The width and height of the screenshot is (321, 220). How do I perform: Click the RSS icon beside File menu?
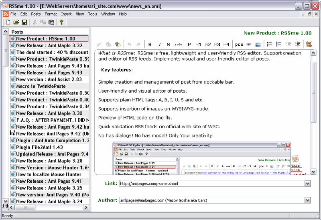(x=6, y=14)
